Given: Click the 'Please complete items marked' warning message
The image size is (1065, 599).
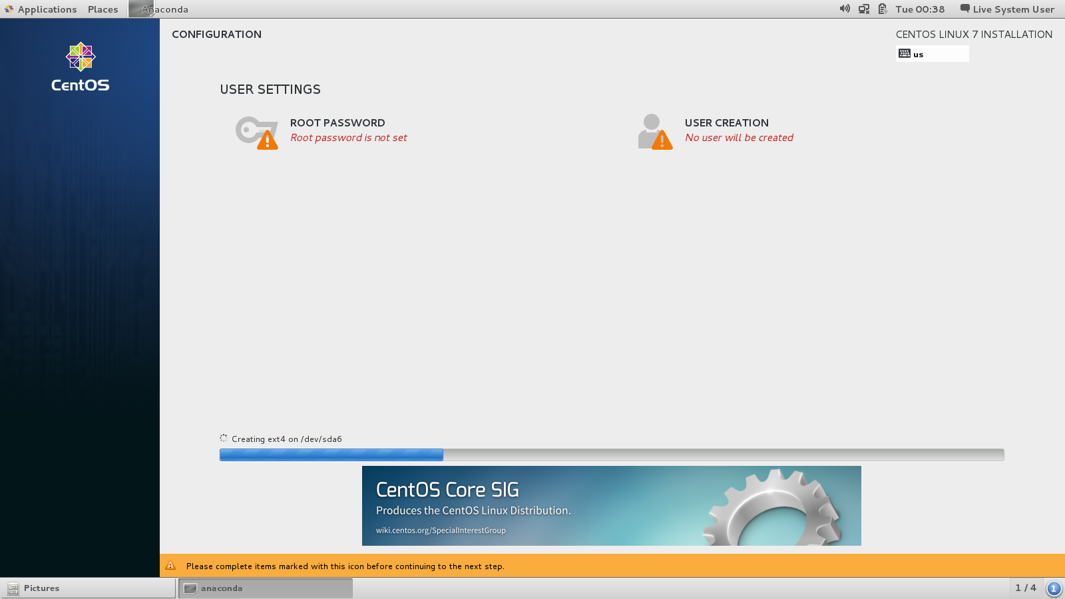Looking at the screenshot, I should tap(345, 566).
